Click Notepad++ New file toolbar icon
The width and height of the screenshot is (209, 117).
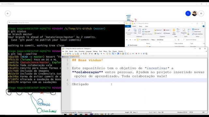coord(63,54)
